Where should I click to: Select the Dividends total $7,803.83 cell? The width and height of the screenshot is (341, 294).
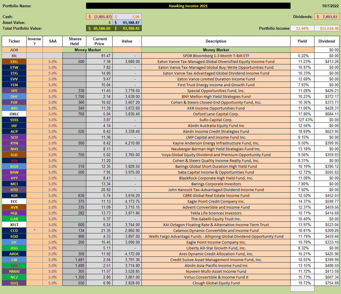pos(327,17)
